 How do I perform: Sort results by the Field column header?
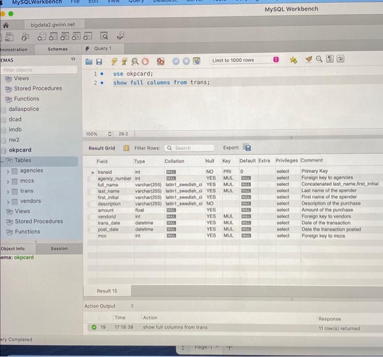(x=102, y=162)
